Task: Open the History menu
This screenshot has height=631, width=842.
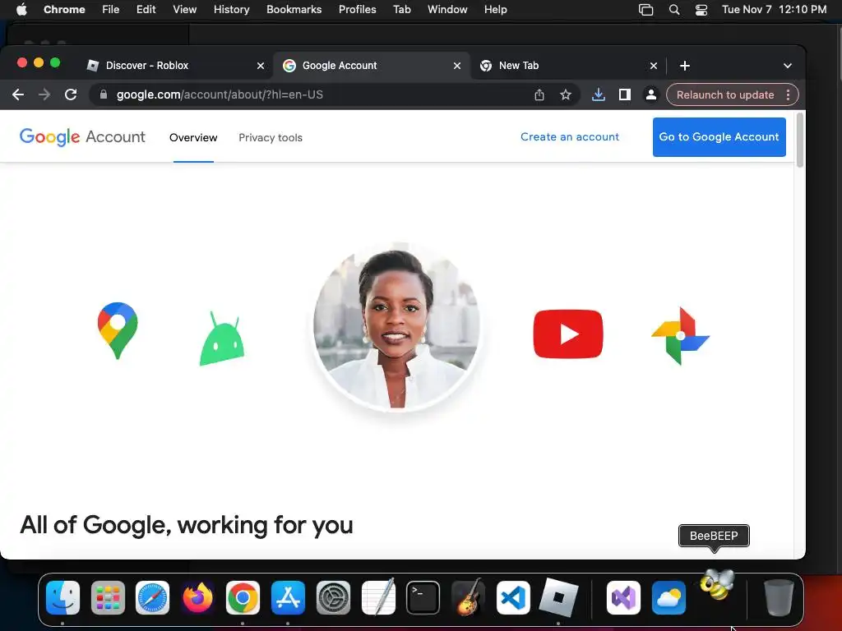Action: 231,9
